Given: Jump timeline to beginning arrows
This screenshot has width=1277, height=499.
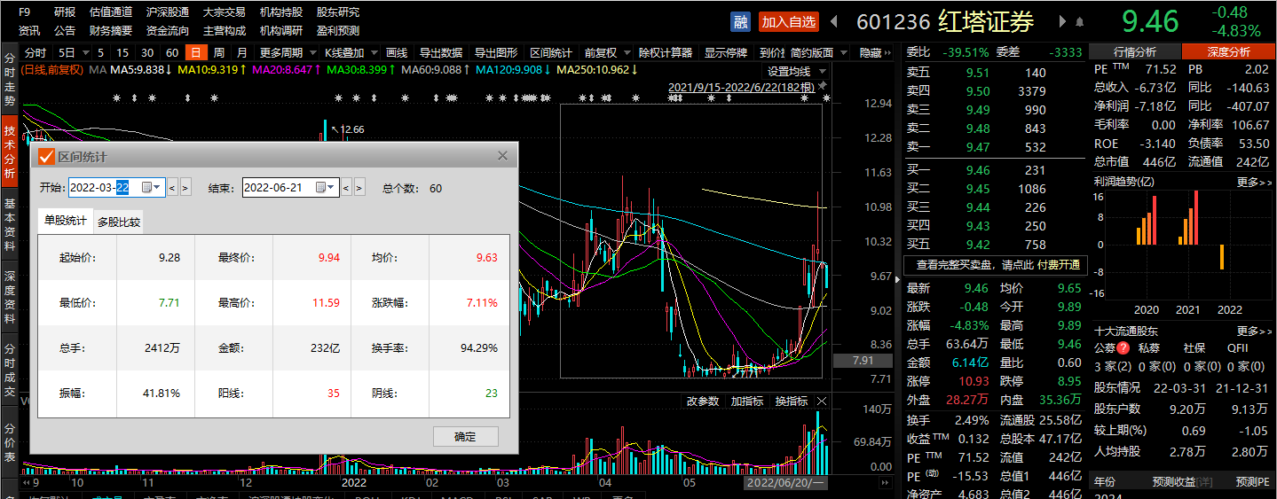Looking at the screenshot, I should point(26,483).
